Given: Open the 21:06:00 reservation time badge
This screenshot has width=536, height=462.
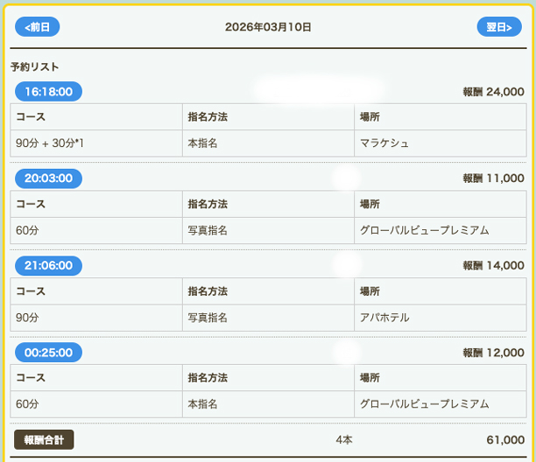Looking at the screenshot, I should click(48, 265).
